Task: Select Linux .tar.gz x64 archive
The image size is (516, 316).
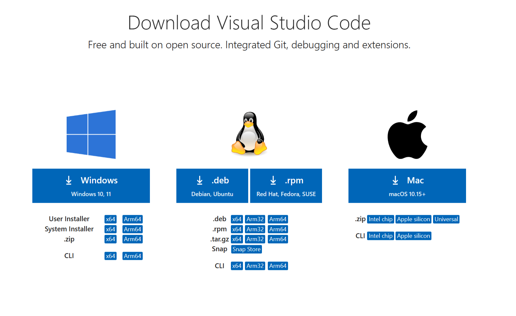Action: 237,239
